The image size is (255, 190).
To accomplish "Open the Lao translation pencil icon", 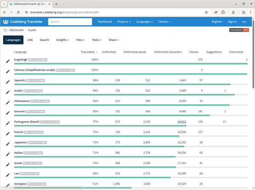I will click(x=8, y=175).
